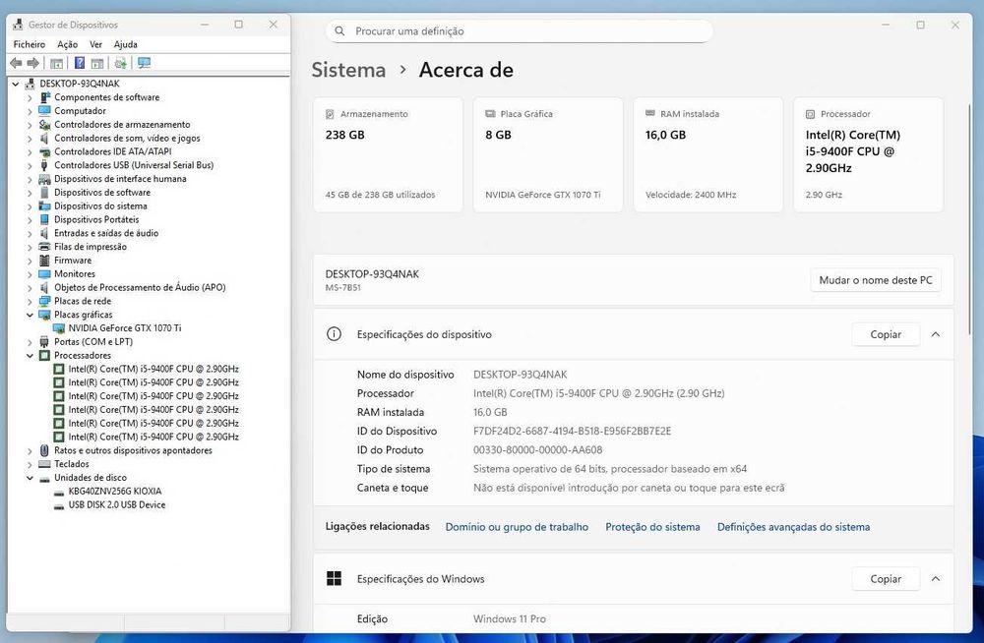Image resolution: width=984 pixels, height=643 pixels.
Task: Select Dispositivos de software tree row
Action: click(101, 193)
